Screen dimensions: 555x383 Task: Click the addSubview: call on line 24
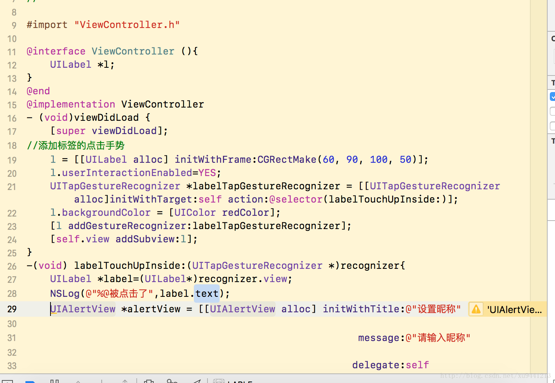coord(148,239)
